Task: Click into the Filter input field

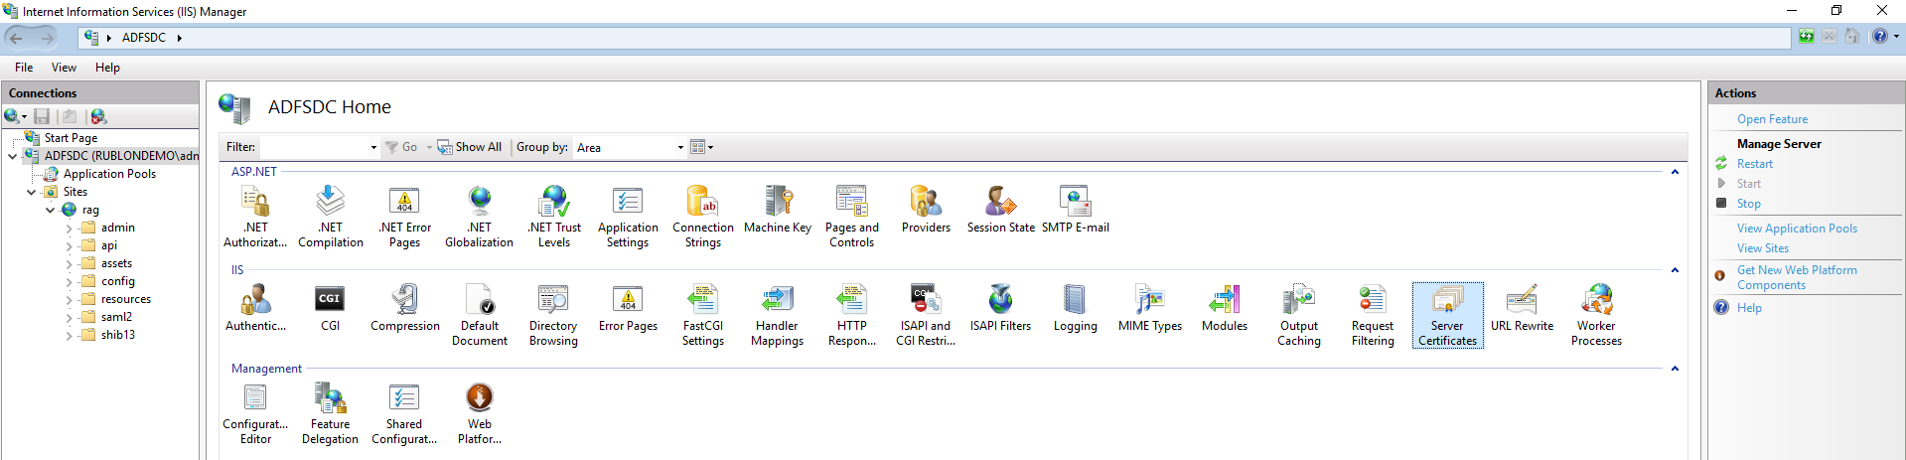Action: [314, 148]
